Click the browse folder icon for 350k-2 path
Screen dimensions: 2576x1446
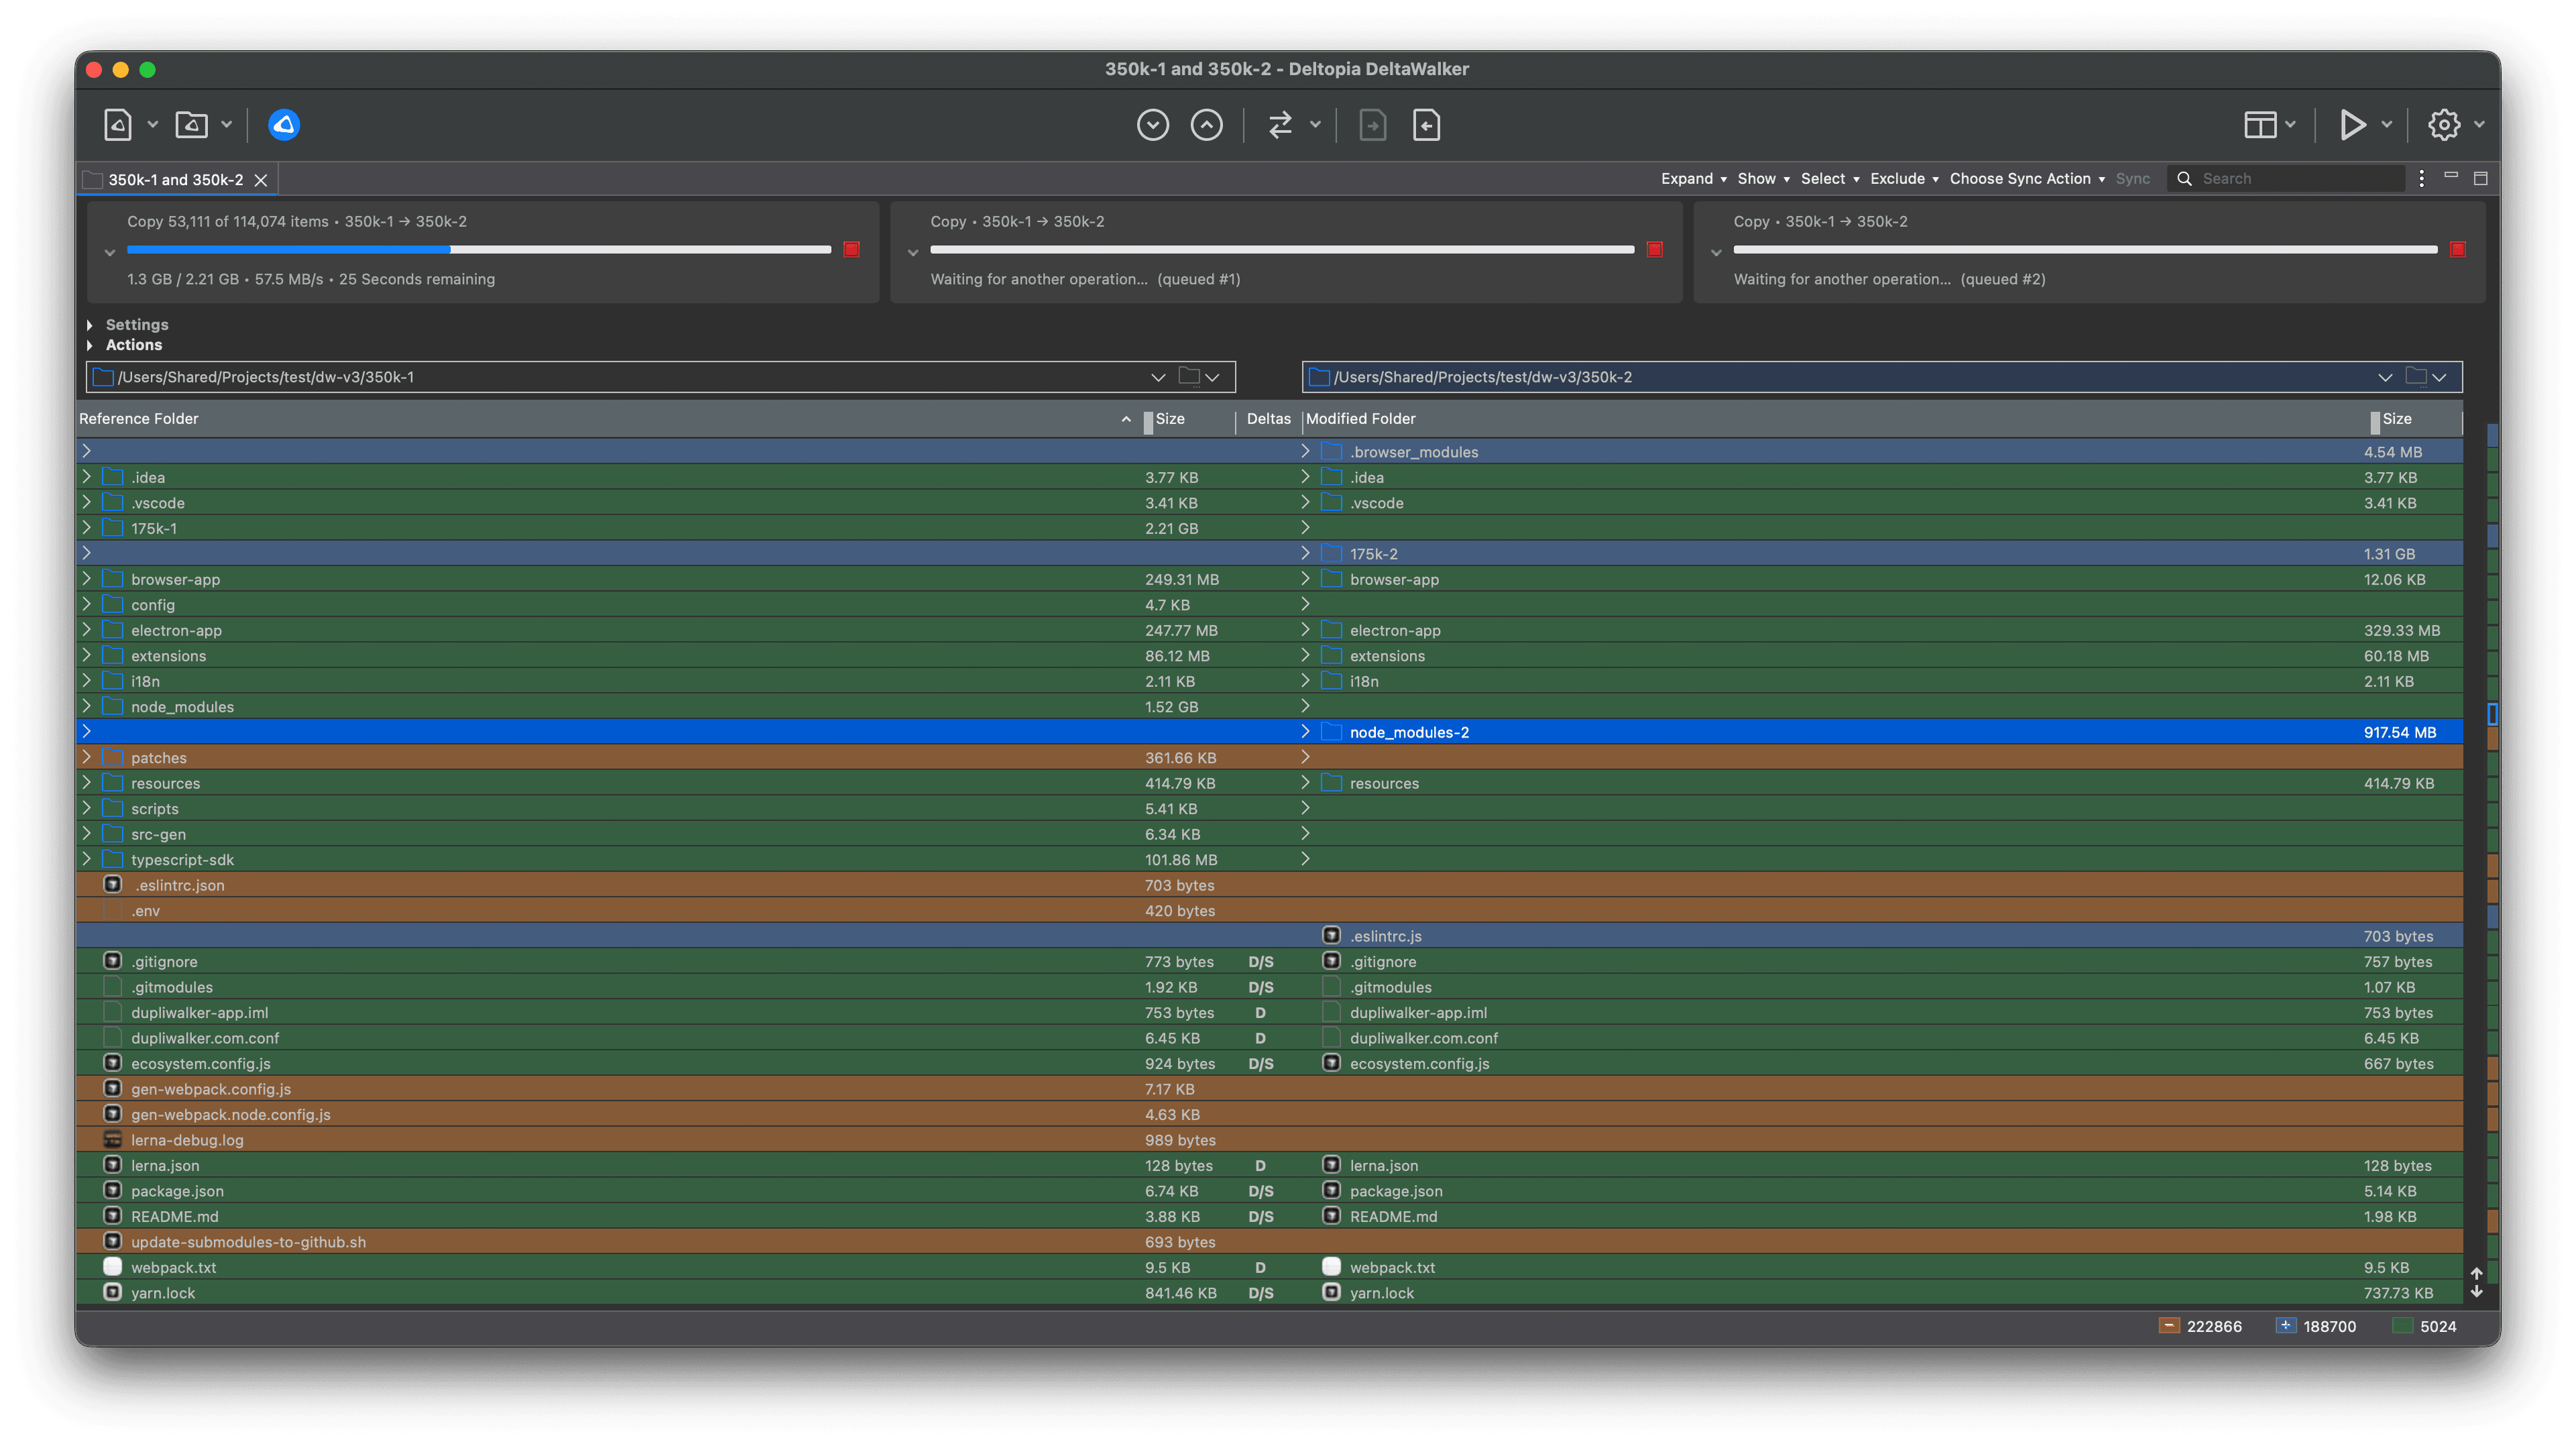coord(2416,376)
